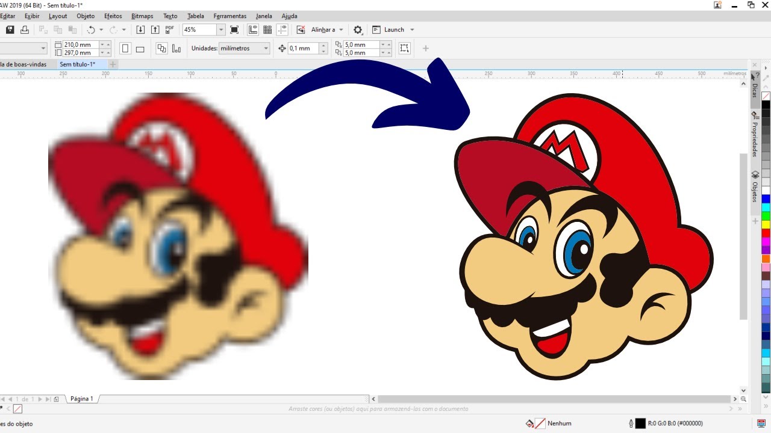
Task: Click the Full-screen preview icon
Action: pyautogui.click(x=234, y=29)
